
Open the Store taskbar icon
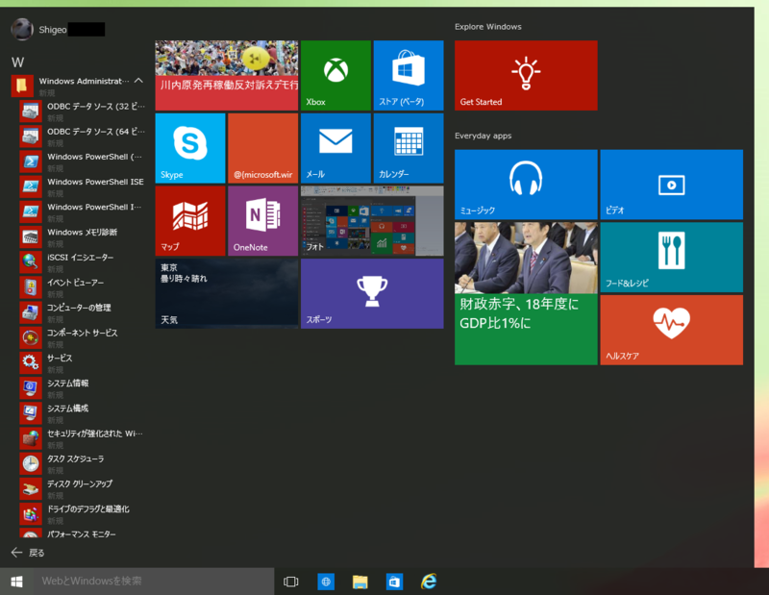tap(394, 582)
